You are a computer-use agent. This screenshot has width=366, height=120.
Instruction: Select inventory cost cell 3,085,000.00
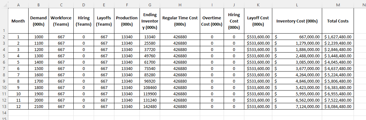(x=297, y=62)
